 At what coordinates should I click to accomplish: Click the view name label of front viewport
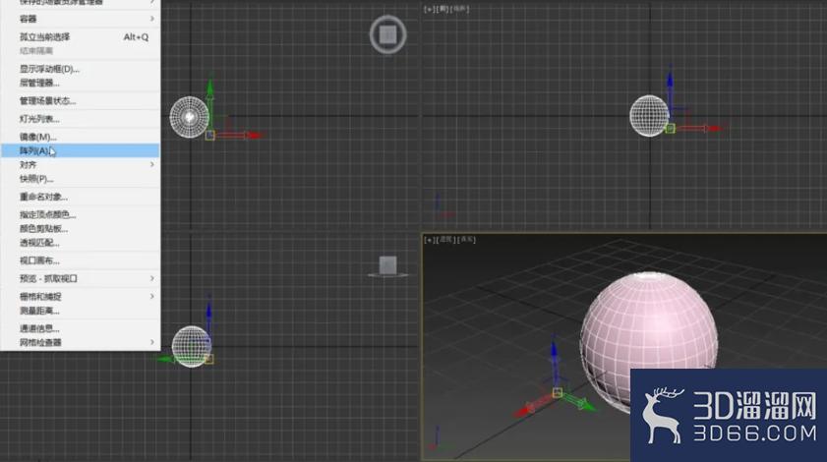coord(444,9)
